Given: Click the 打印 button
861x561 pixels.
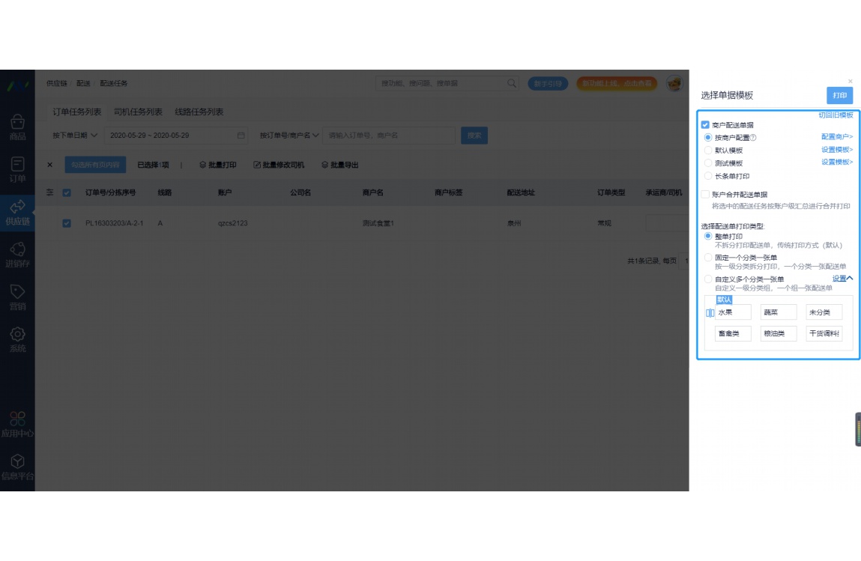Looking at the screenshot, I should click(839, 95).
